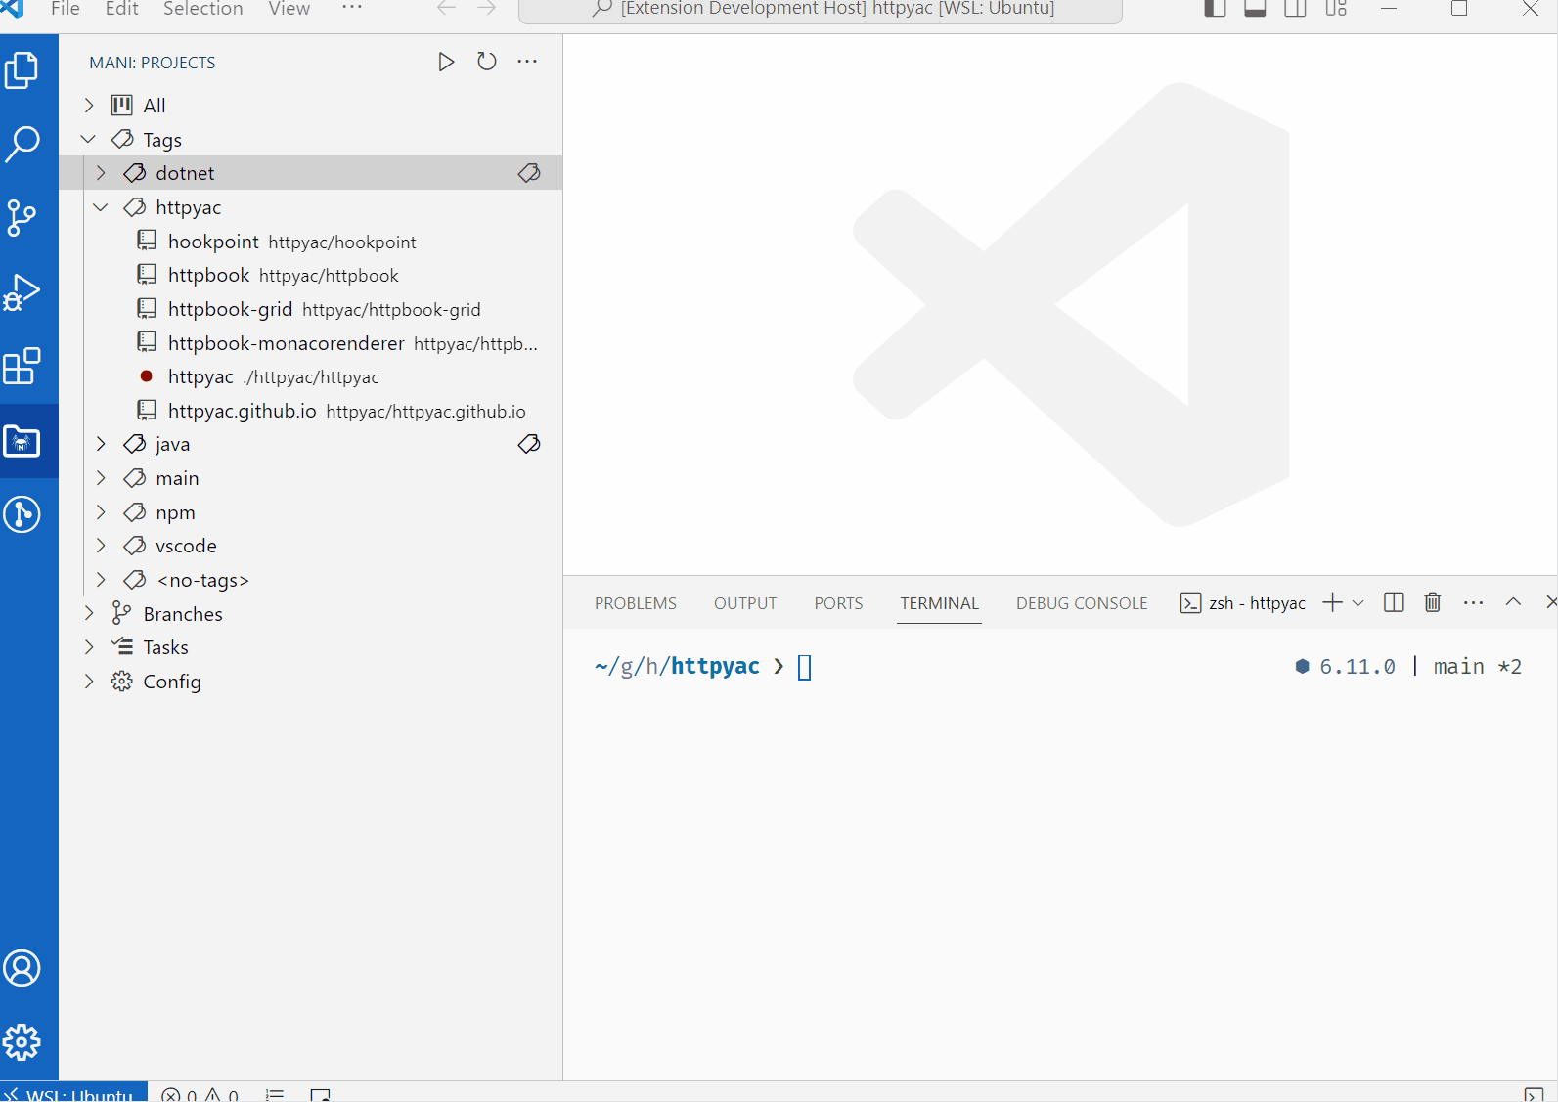Select the httpbook-grid project

(311, 309)
